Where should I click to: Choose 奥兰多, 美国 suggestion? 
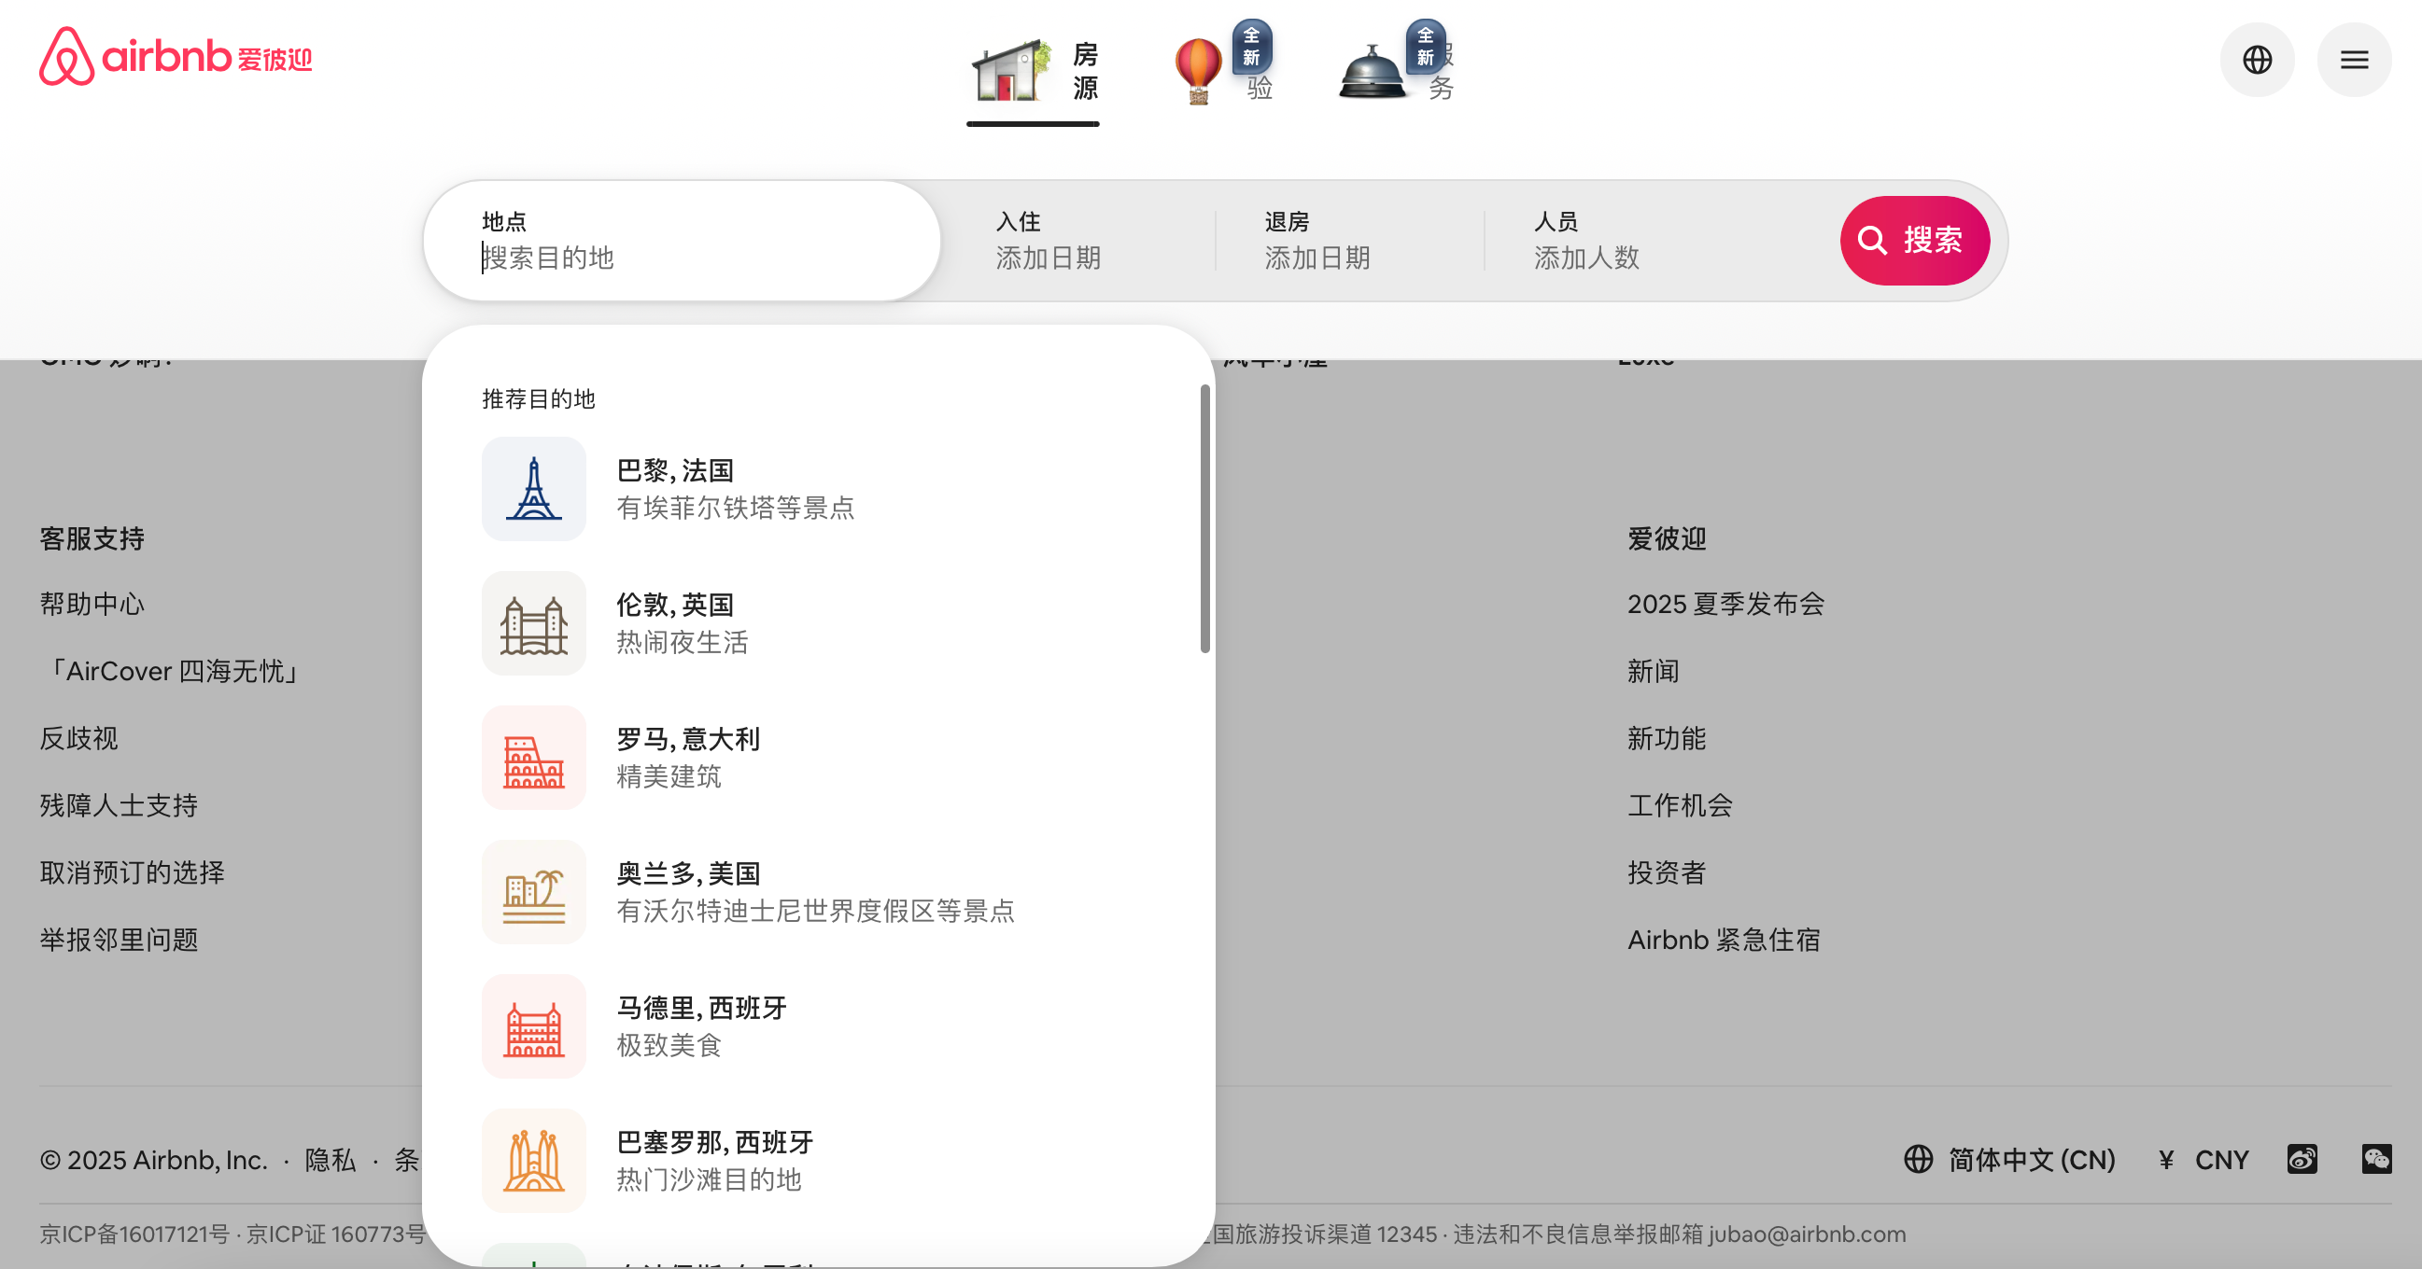[x=818, y=891]
